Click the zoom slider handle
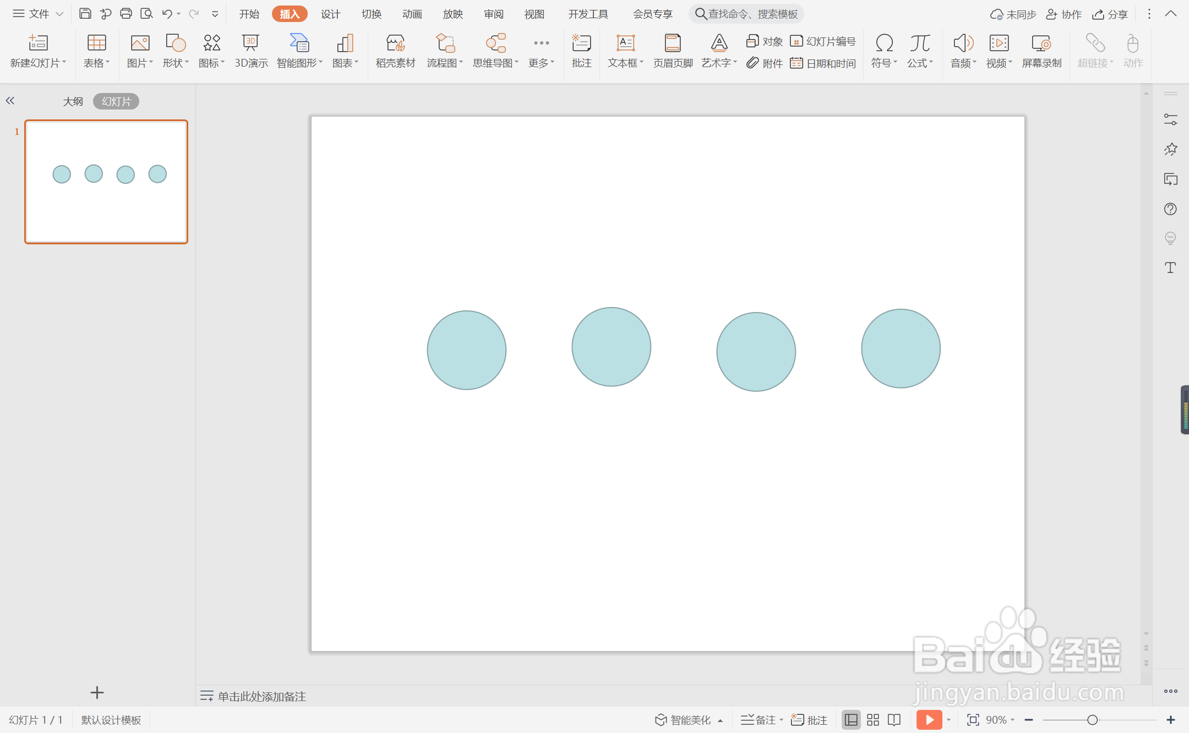This screenshot has height=733, width=1189. tap(1093, 720)
